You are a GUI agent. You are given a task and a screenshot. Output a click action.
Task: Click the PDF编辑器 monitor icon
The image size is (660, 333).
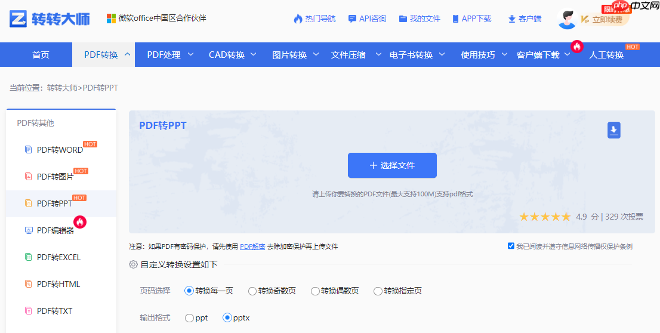point(29,230)
